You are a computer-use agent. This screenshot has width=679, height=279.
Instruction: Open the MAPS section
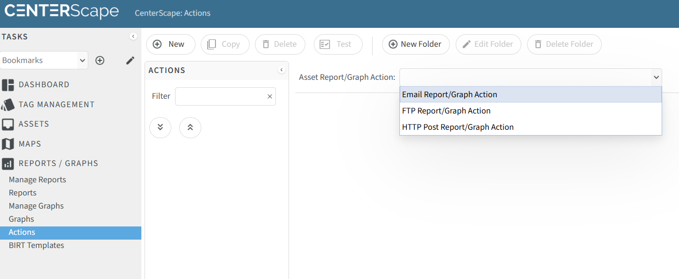pos(30,144)
